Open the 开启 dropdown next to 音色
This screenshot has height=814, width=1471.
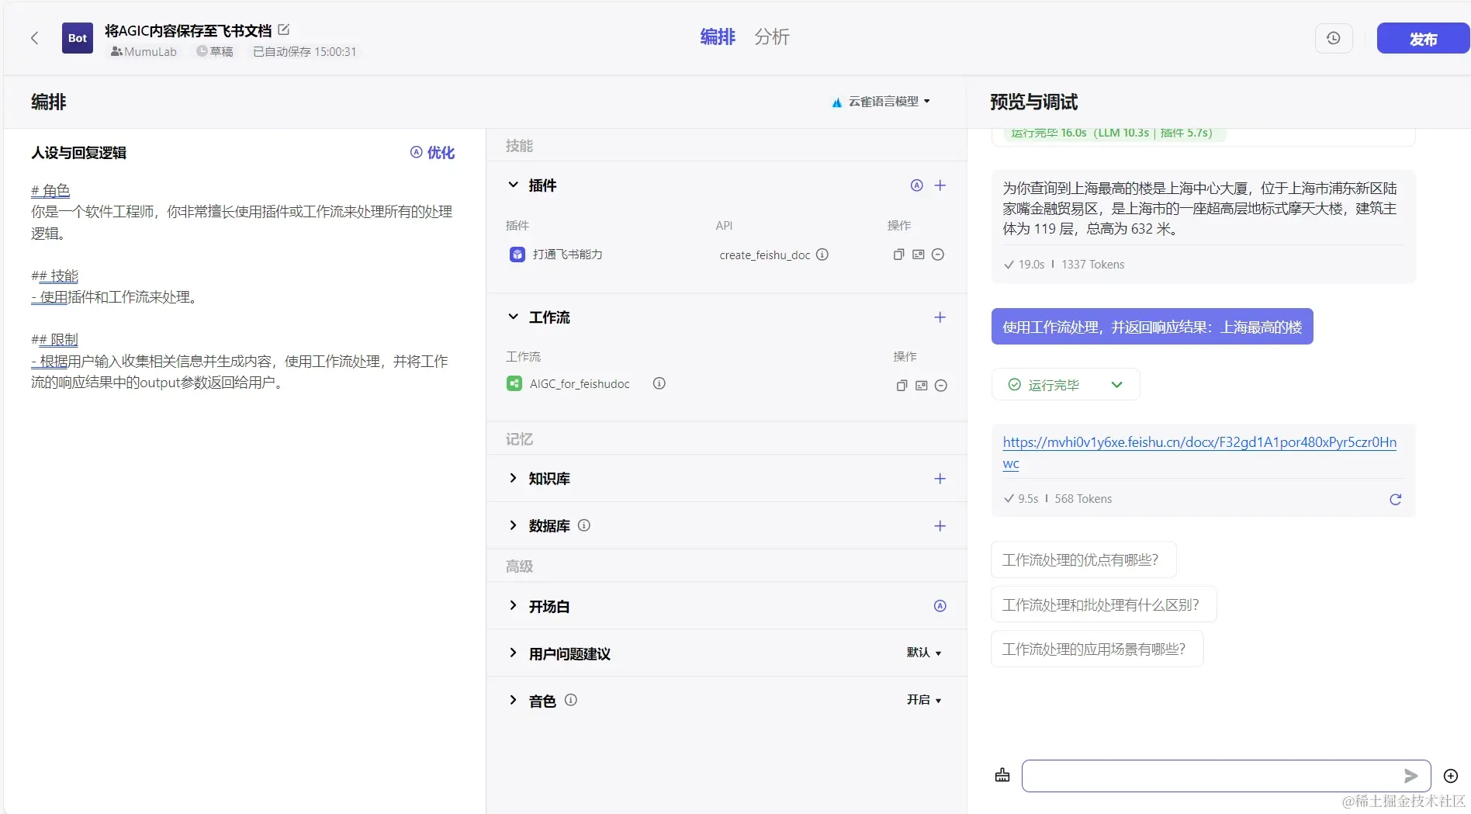[923, 699]
